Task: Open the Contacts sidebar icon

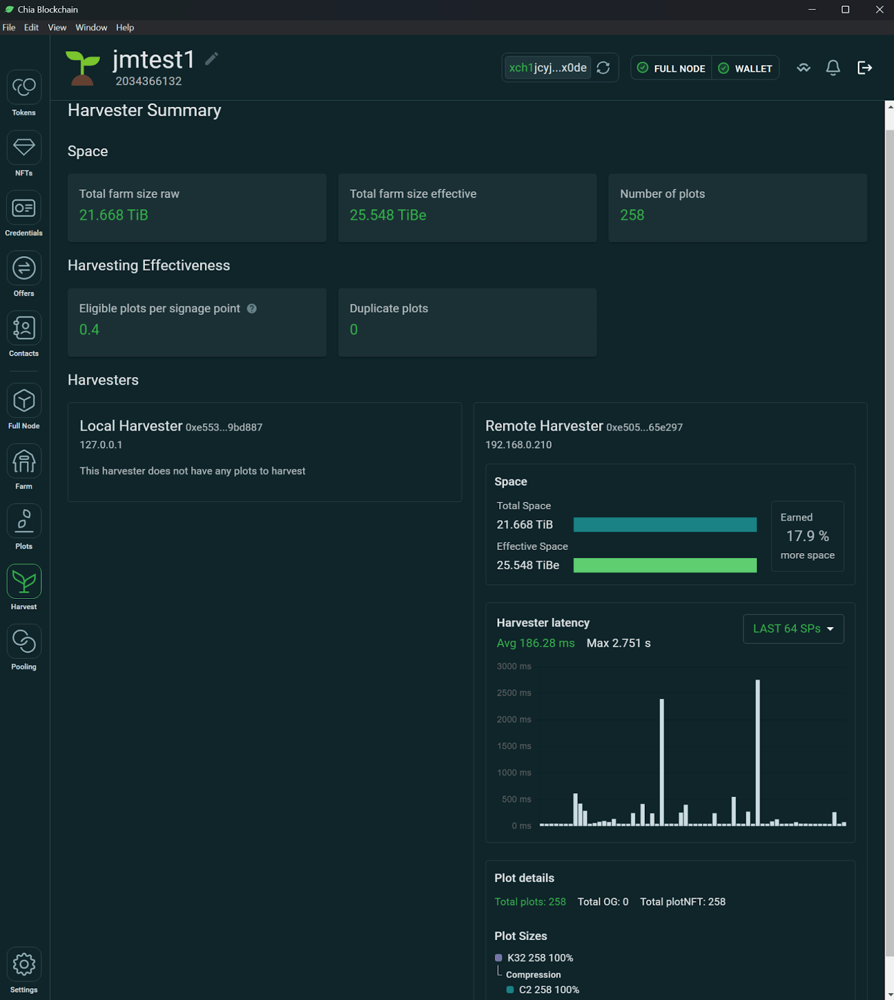Action: pyautogui.click(x=24, y=329)
